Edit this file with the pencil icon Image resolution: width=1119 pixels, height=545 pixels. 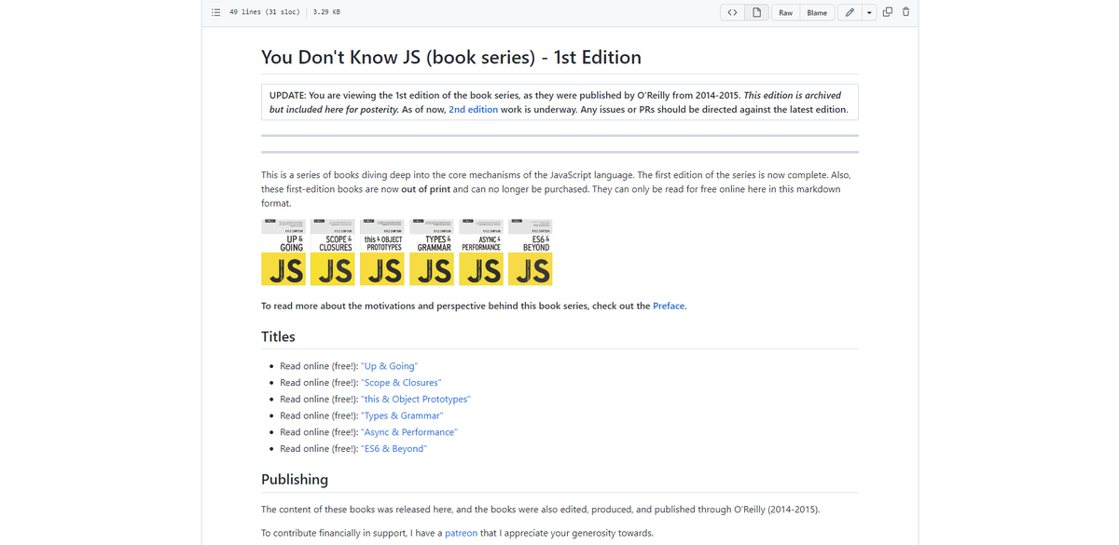(850, 12)
